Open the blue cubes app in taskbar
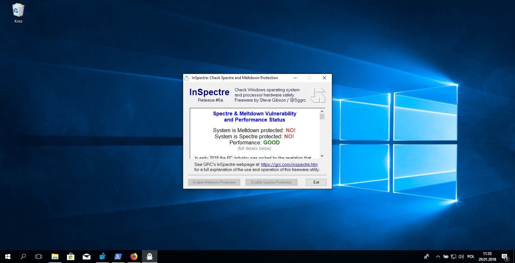Screen dimensions: 515x263 coord(102,257)
